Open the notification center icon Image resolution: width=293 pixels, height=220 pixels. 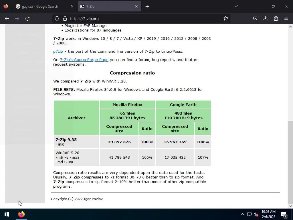284,215
